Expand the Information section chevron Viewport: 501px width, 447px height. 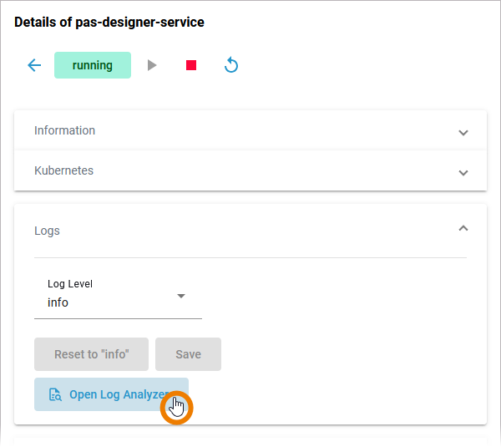coord(463,132)
